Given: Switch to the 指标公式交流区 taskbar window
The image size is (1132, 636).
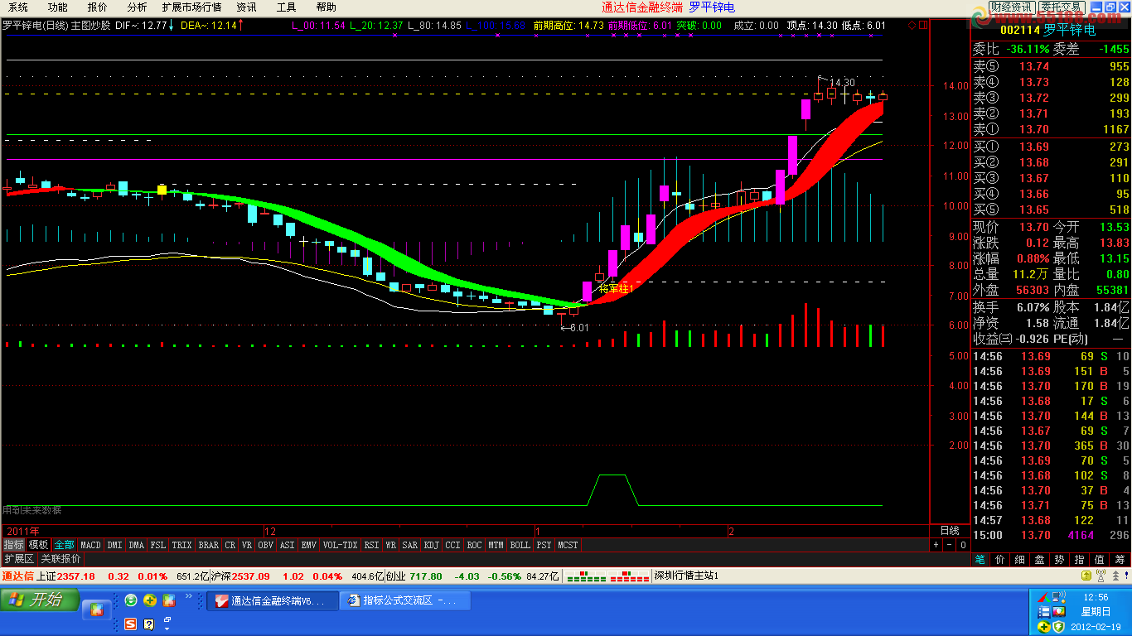Looking at the screenshot, I should point(405,600).
